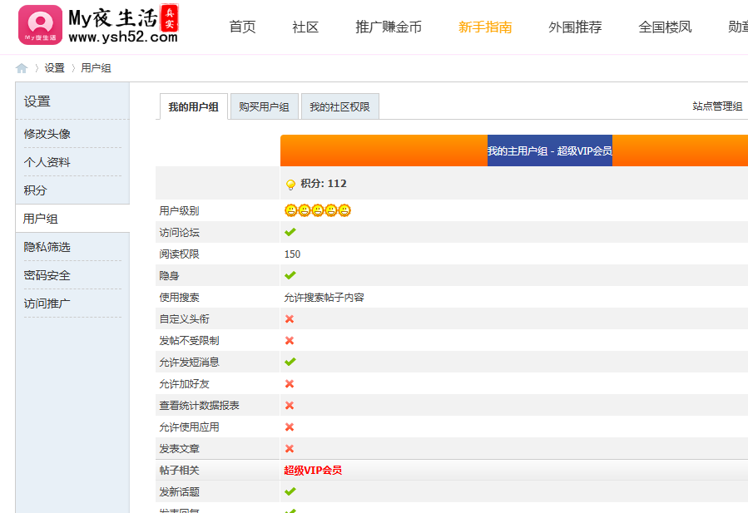Image resolution: width=748 pixels, height=513 pixels.
Task: Click the lightbulb icon next to 积分
Action: tap(290, 185)
